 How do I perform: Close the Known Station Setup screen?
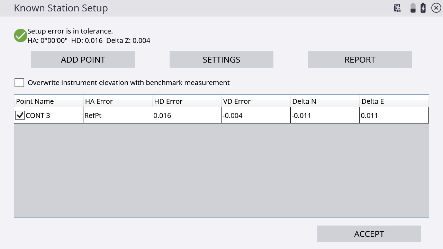tap(436, 8)
